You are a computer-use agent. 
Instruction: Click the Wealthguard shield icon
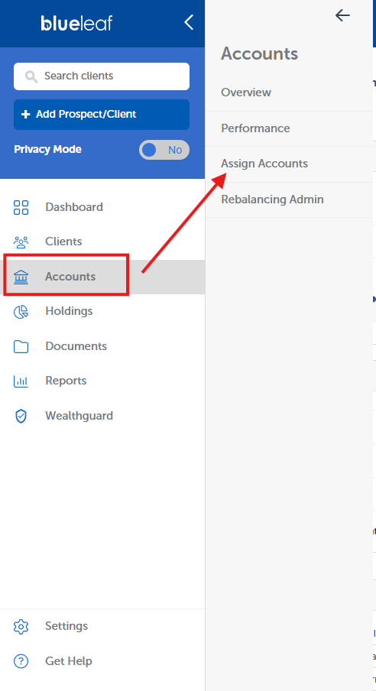pyautogui.click(x=21, y=416)
